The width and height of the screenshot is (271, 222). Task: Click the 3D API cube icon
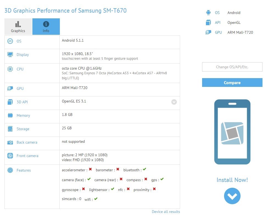10,102
